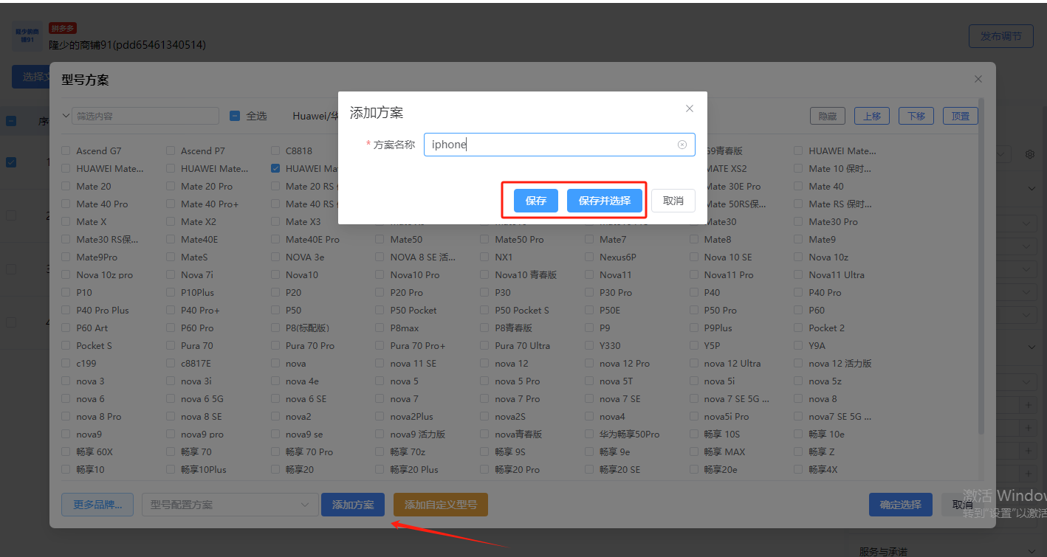Check the Ascend G7 checkbox
This screenshot has width=1047, height=557.
point(66,151)
